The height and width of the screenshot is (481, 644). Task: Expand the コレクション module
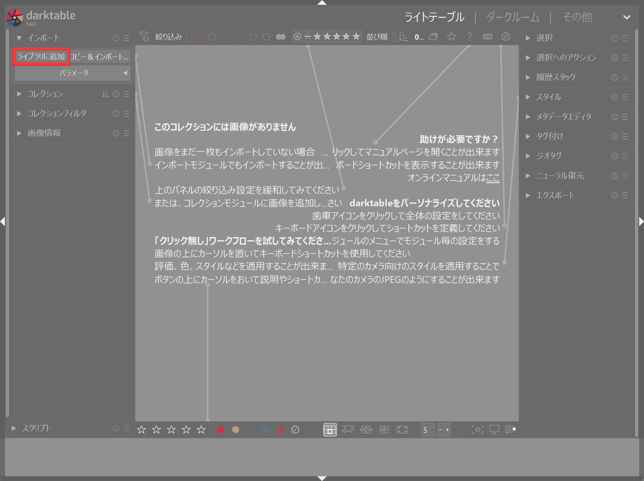click(x=19, y=94)
